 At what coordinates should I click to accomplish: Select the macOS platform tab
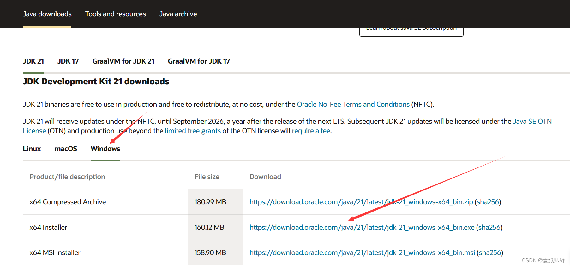[x=66, y=149]
